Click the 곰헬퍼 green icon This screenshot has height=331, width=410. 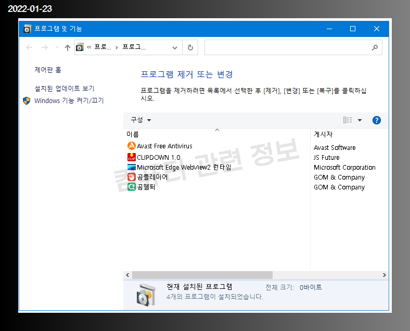pos(132,187)
